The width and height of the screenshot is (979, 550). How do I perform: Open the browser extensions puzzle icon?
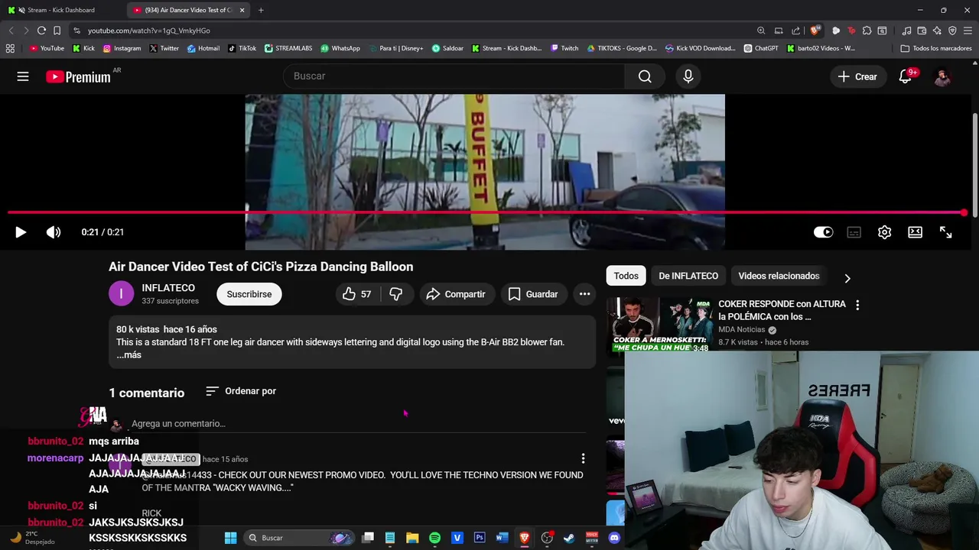(x=867, y=31)
